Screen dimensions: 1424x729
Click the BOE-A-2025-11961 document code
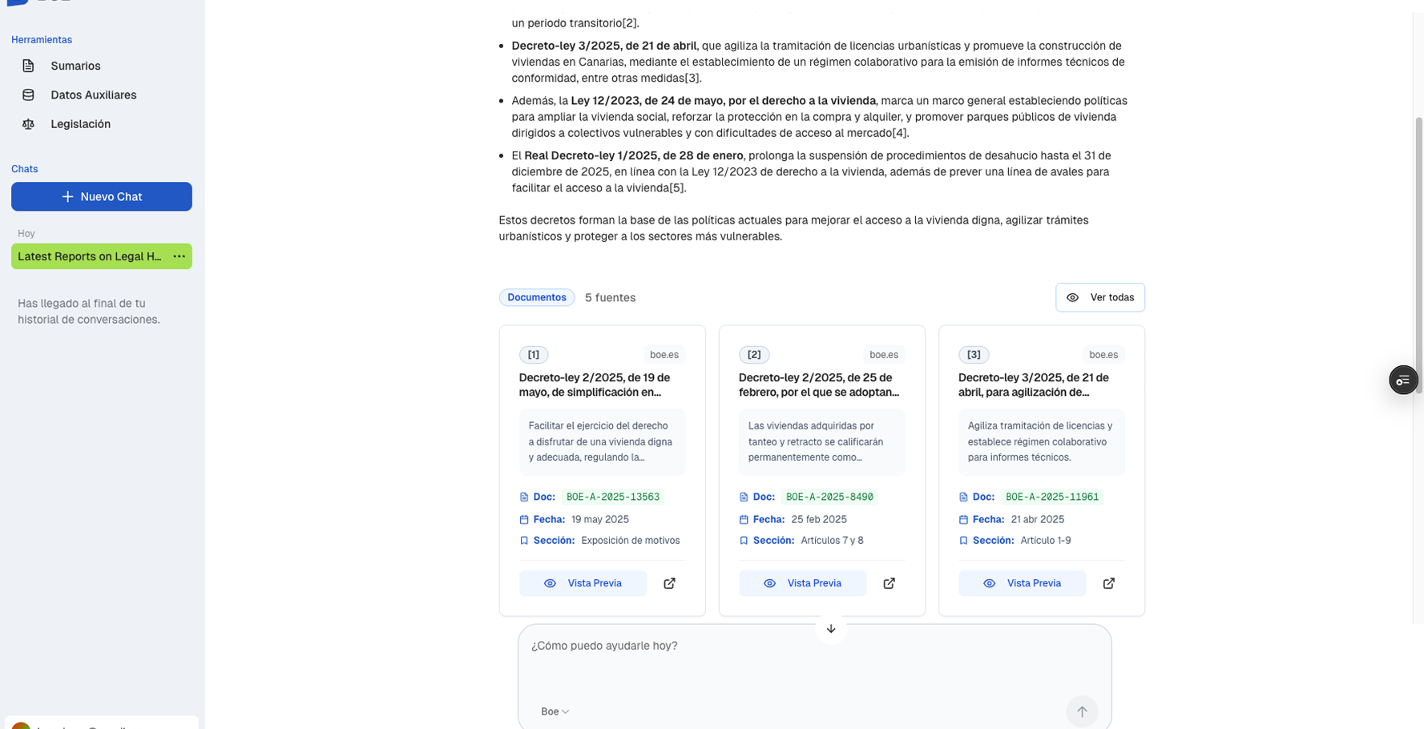(x=1052, y=497)
